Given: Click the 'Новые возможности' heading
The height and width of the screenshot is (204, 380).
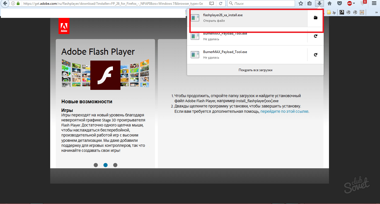Looking at the screenshot, I should click(x=87, y=102).
